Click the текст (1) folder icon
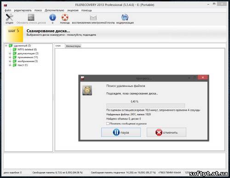Viewport: 230px width, 178px height. [15, 65]
